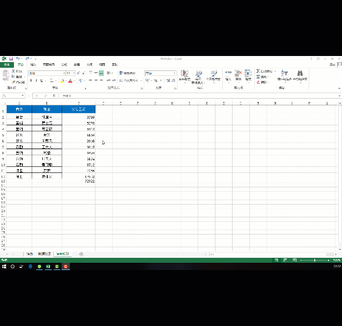This screenshot has height=326, width=342.
Task: Apply red font color swatch
Action: tap(70, 81)
